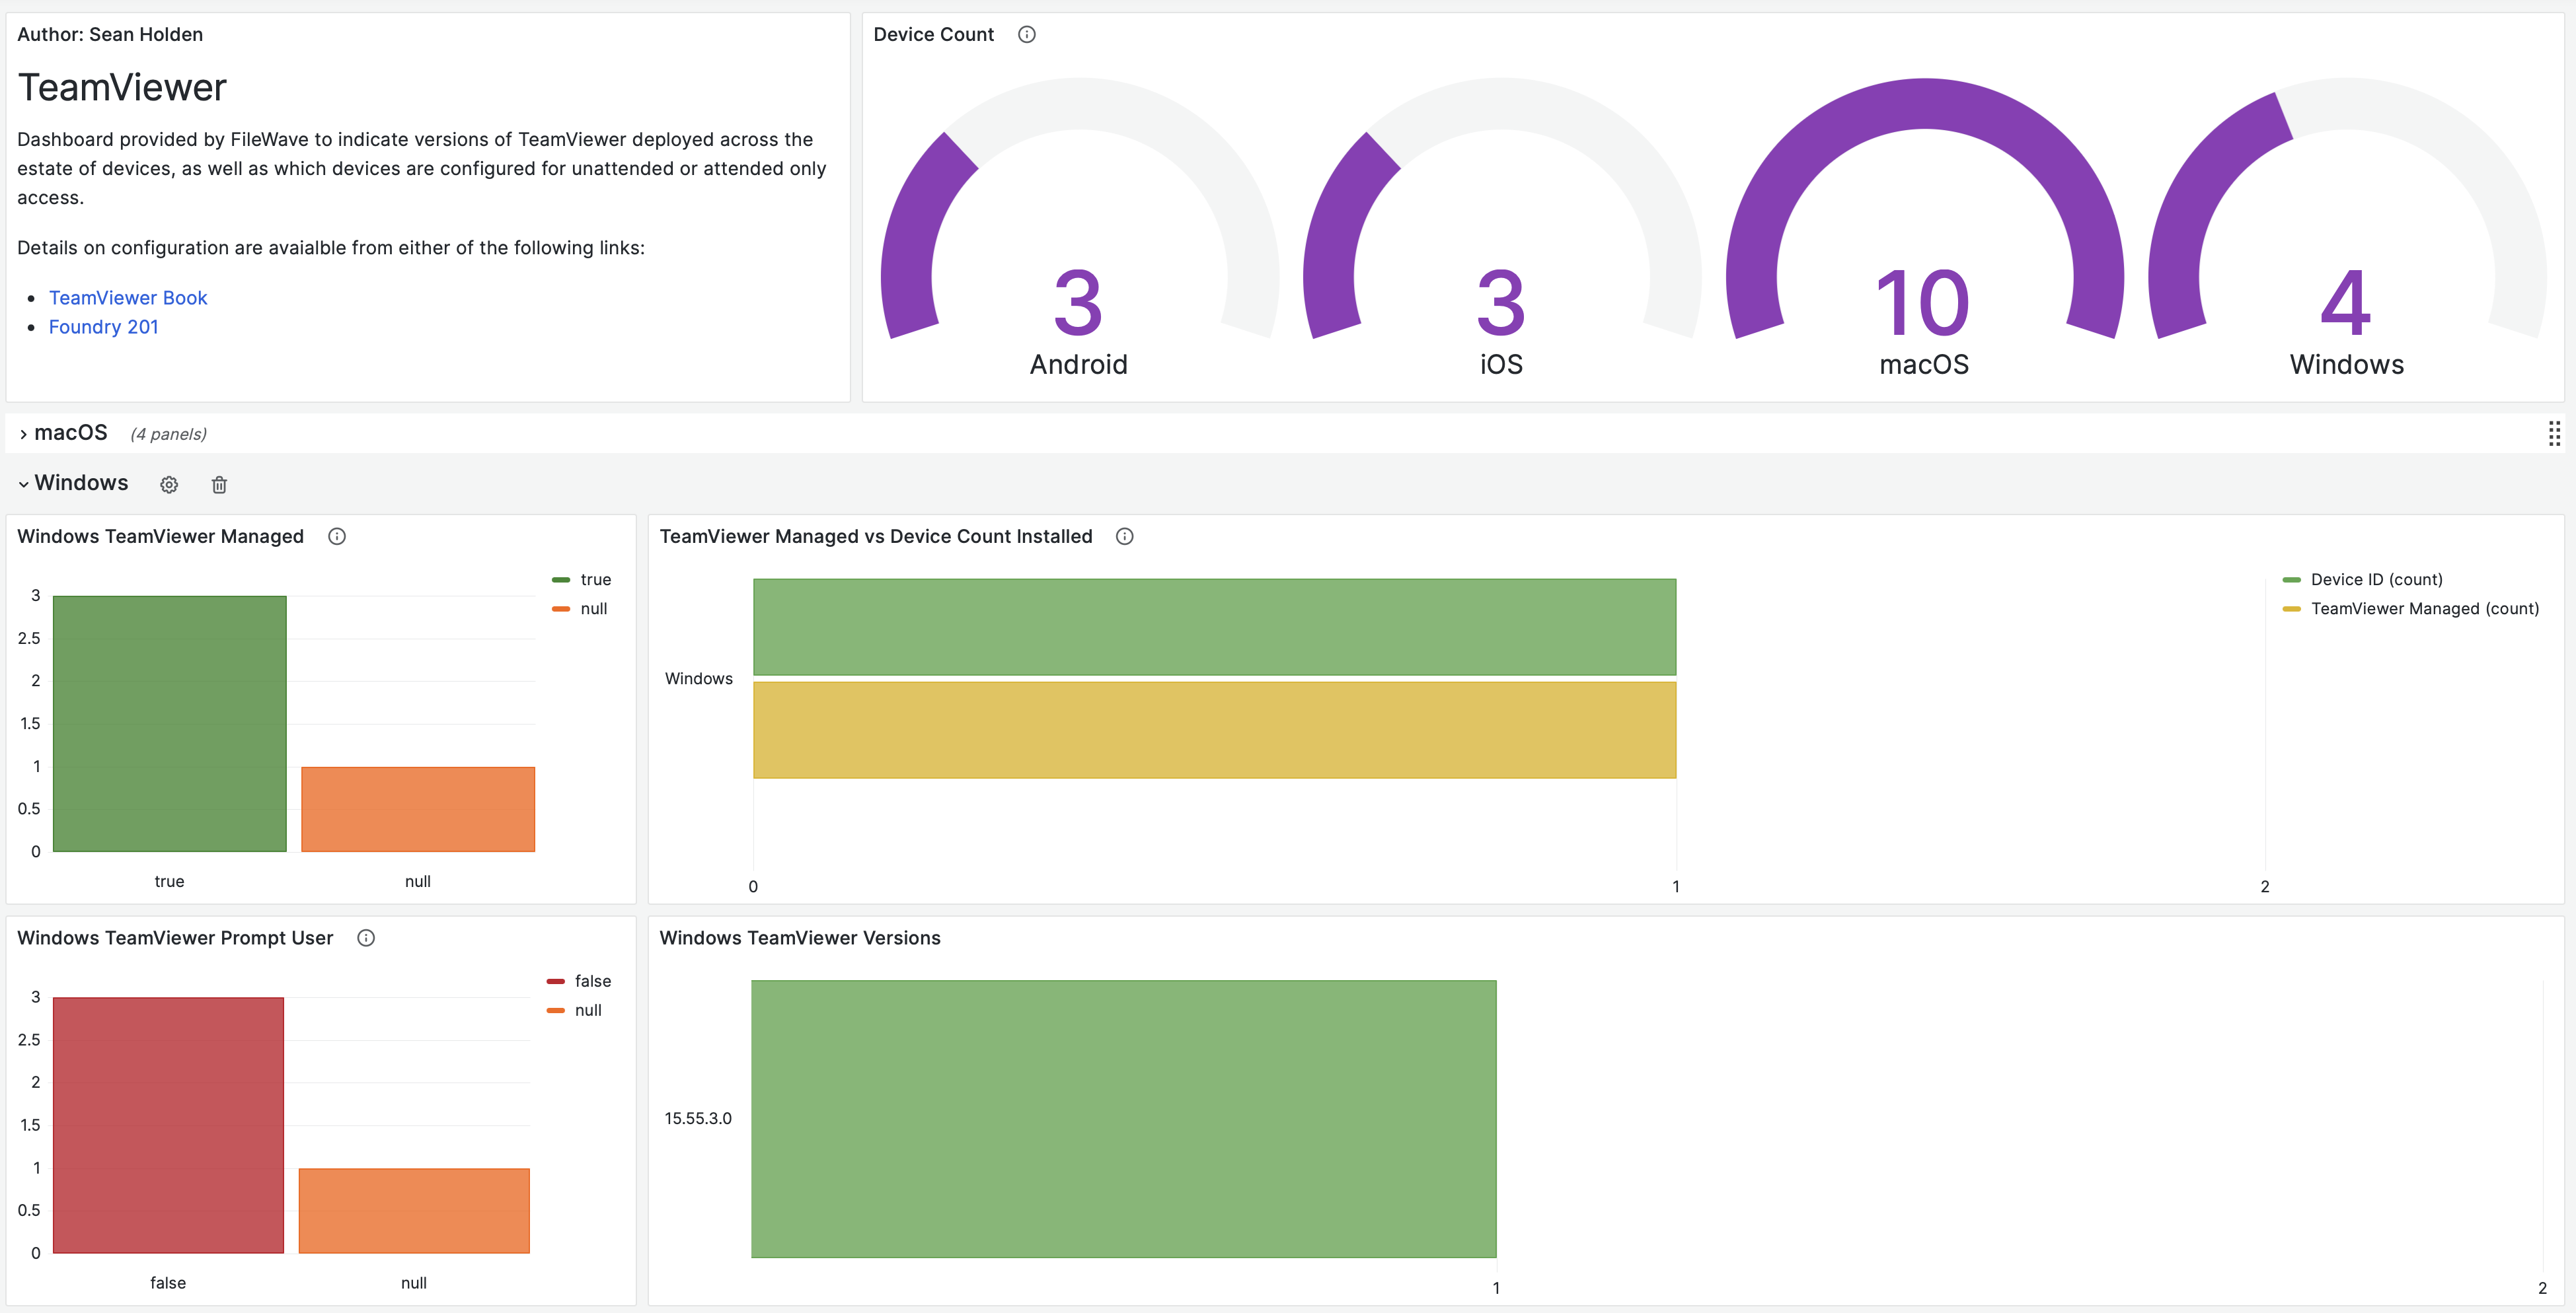The image size is (2576, 1313).
Task: Click '15.55.3.0' axis label
Action: 698,1118
